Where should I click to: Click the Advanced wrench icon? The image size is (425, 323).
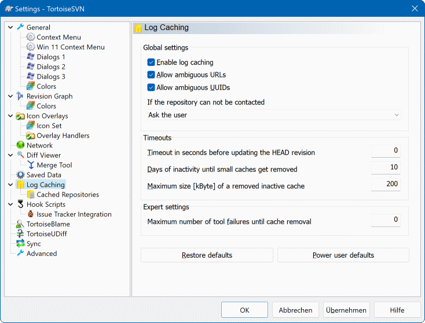click(x=20, y=254)
